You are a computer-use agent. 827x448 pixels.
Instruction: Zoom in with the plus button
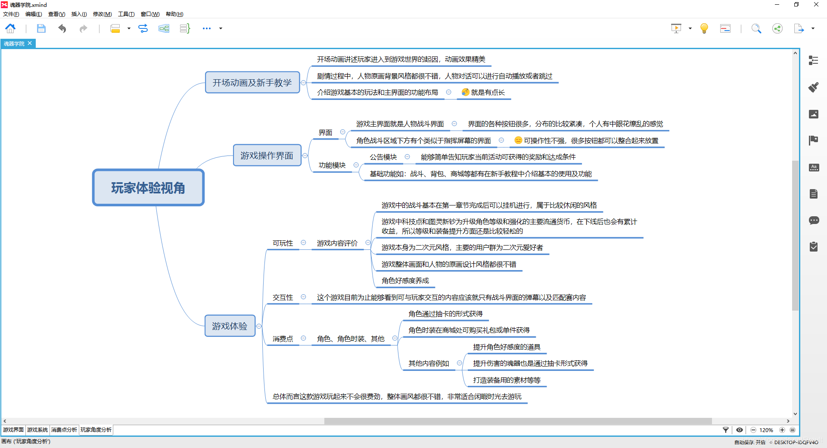tap(782, 430)
